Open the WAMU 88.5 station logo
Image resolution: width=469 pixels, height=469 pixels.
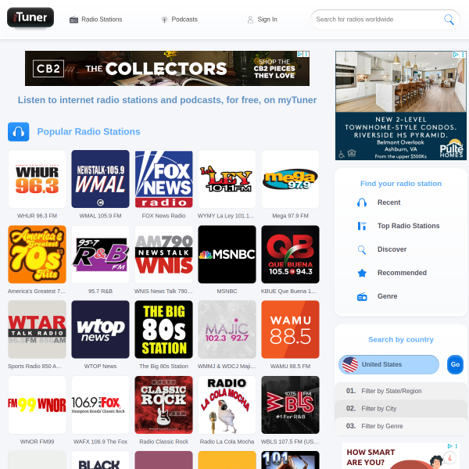[291, 329]
